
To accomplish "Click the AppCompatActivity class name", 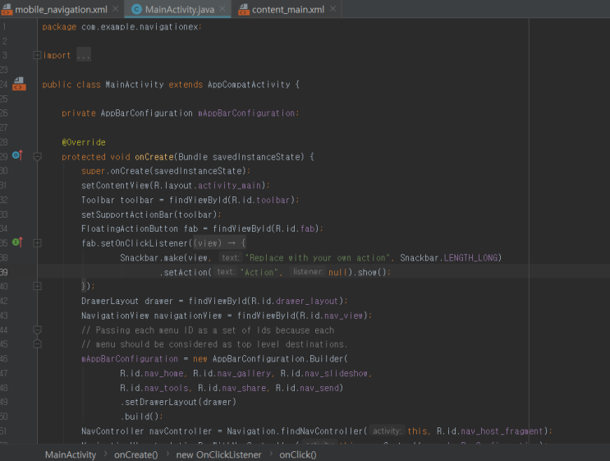I will point(249,85).
